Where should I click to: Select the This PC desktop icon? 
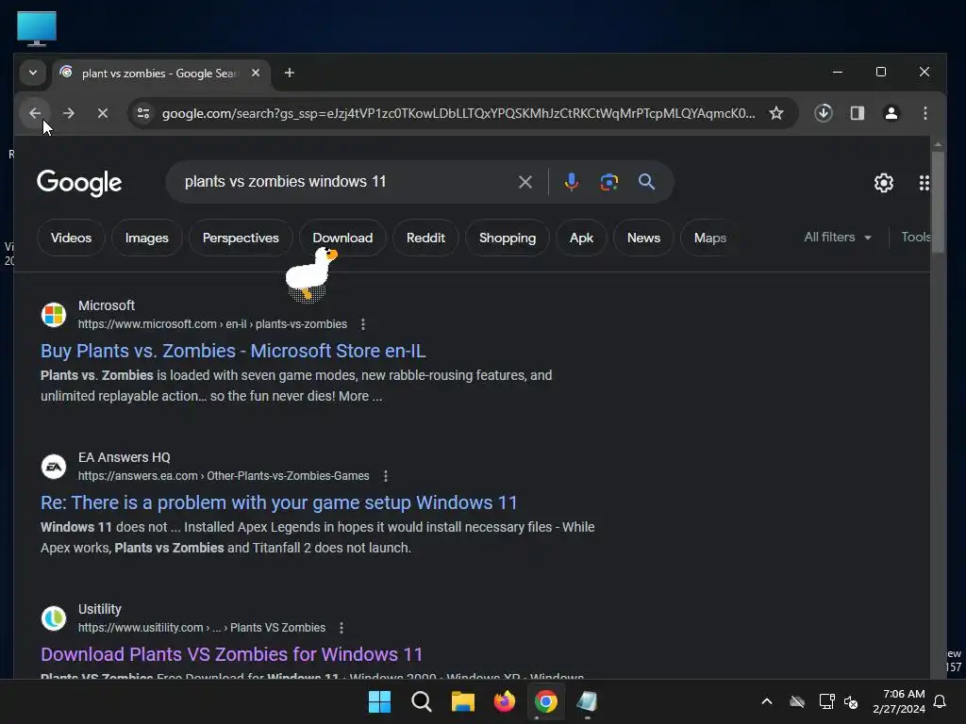point(37,28)
